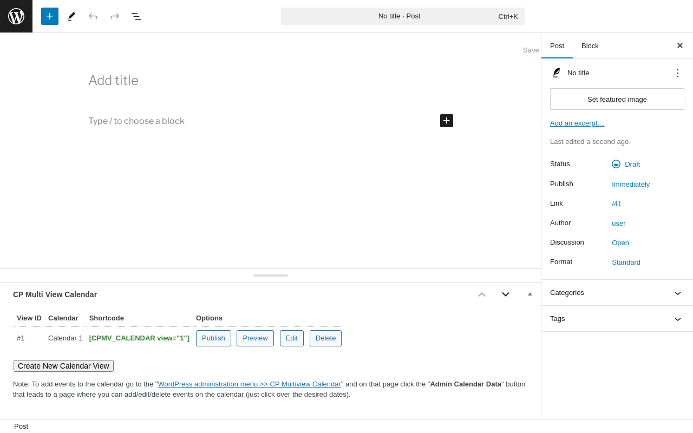Expand the Categories section

(x=617, y=293)
